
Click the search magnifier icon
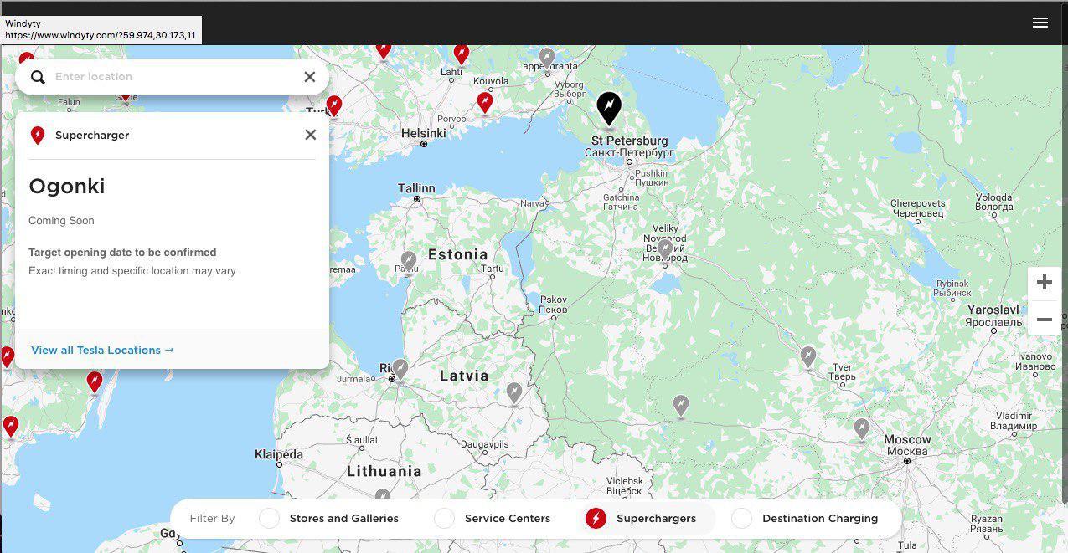point(38,77)
